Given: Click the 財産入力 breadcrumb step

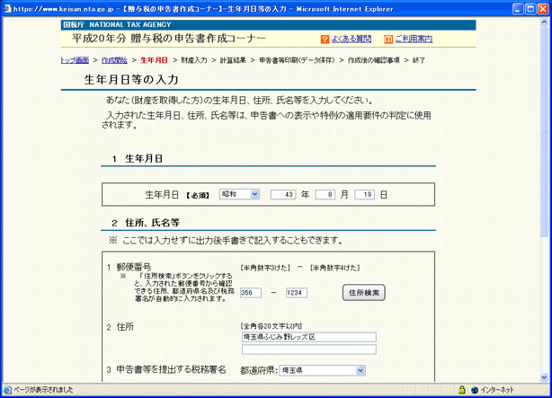Looking at the screenshot, I should pos(194,60).
